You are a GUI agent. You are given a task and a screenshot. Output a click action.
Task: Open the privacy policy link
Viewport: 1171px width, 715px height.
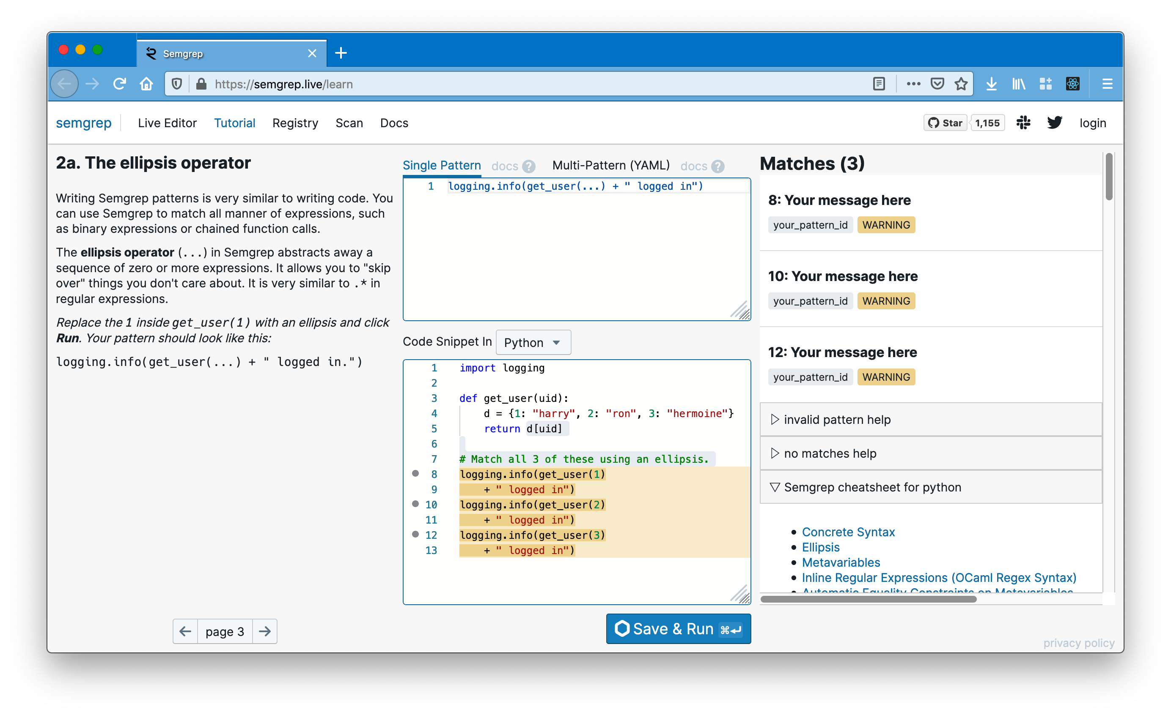[1079, 642]
